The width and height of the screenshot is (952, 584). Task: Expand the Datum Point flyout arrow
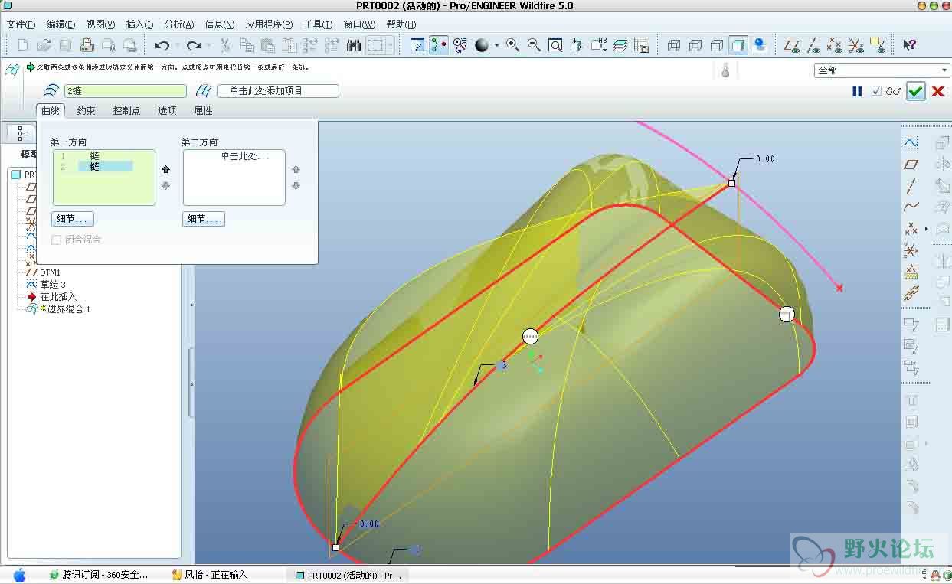point(927,229)
